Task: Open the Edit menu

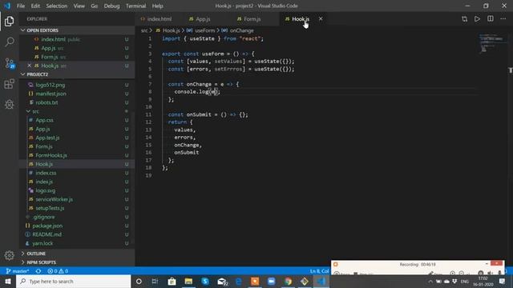Action: 35,6
